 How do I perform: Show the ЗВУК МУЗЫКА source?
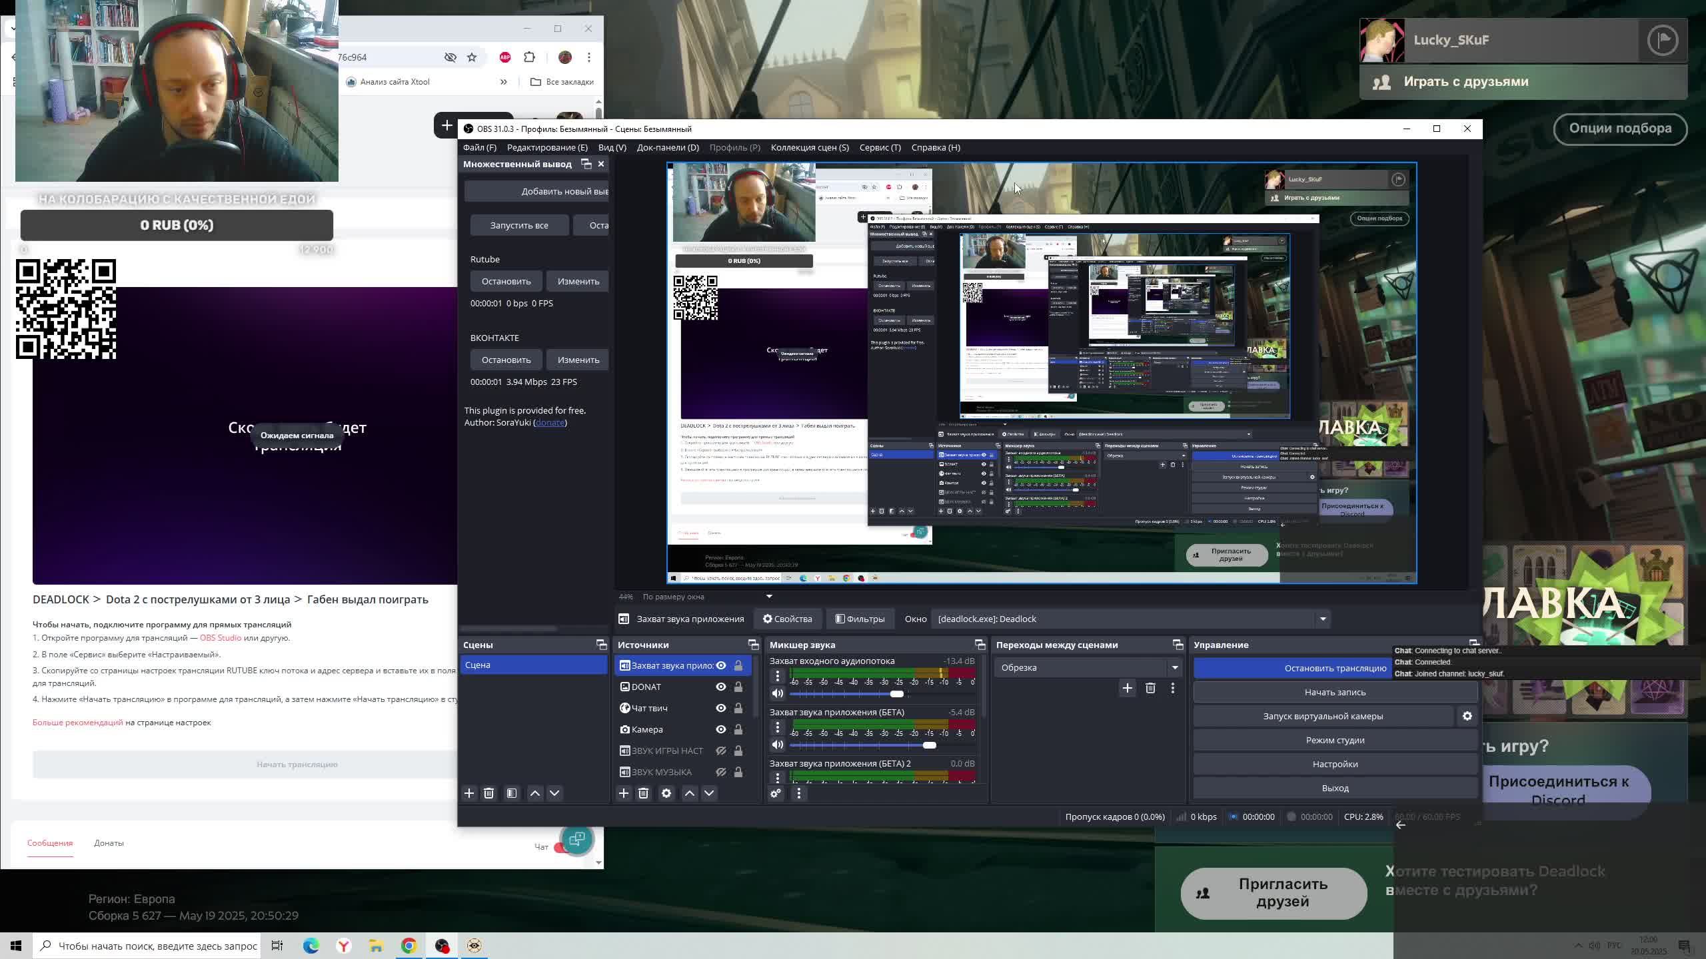pyautogui.click(x=721, y=772)
